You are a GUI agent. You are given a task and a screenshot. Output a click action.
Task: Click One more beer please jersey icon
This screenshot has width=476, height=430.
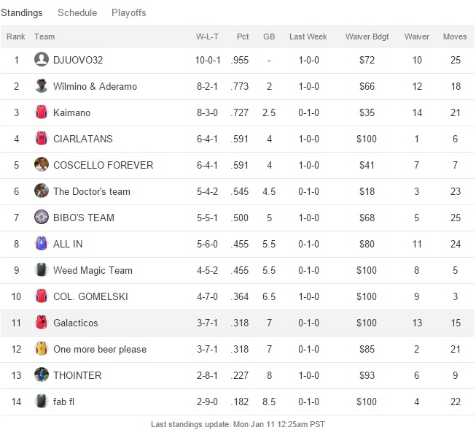pos(42,349)
